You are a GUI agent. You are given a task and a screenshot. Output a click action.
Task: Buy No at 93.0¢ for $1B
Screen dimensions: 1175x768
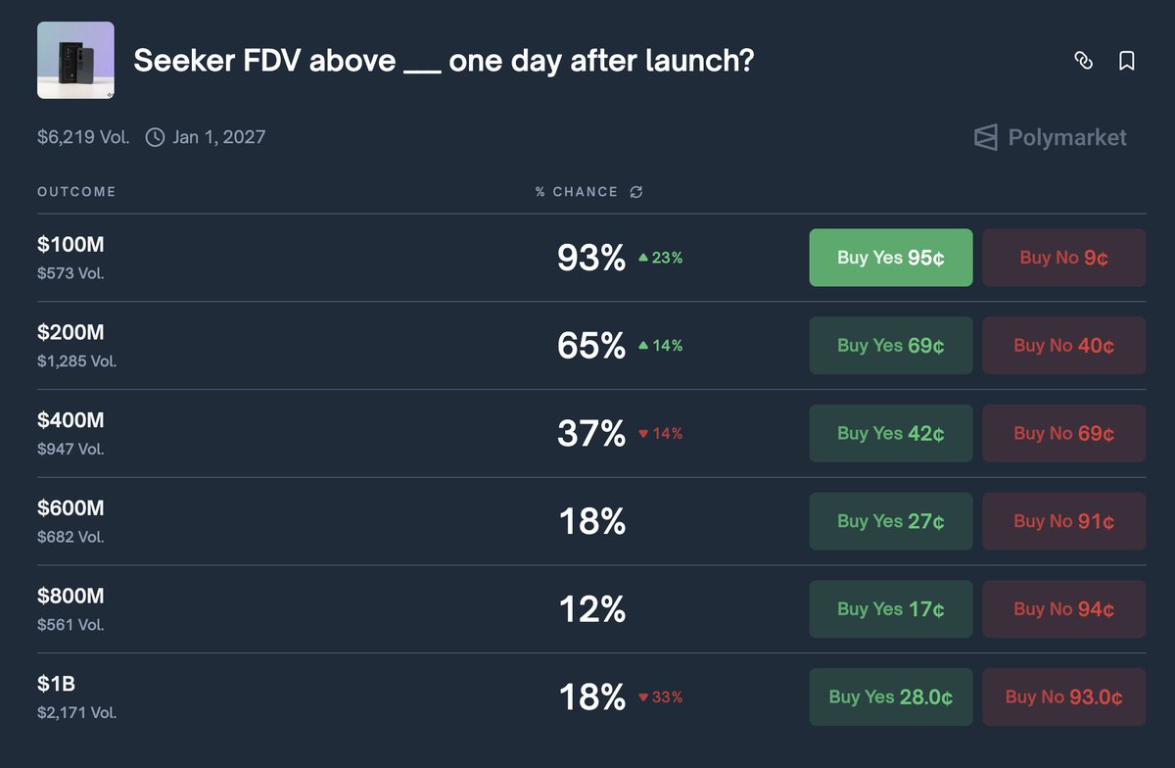pos(1063,696)
